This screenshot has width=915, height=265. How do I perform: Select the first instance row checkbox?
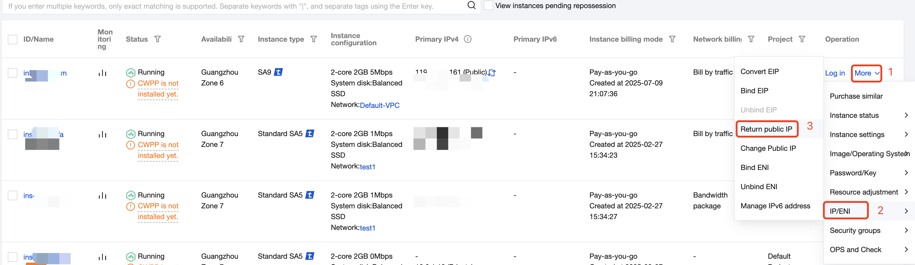[12, 73]
